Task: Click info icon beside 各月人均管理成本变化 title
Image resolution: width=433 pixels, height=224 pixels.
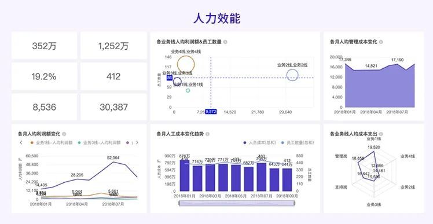Action: click(381, 42)
